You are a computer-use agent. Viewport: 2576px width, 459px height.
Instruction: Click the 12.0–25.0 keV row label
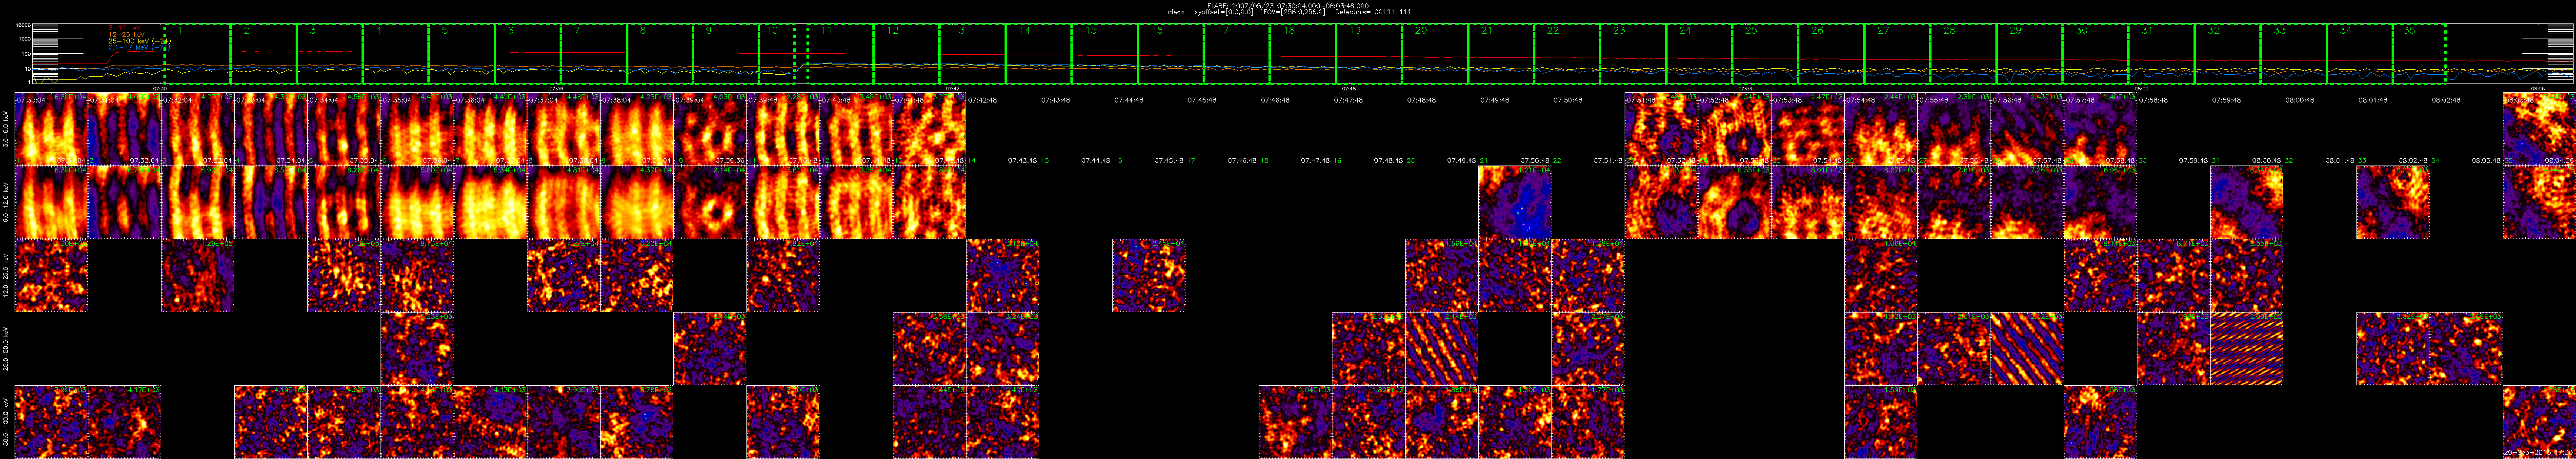(7, 275)
